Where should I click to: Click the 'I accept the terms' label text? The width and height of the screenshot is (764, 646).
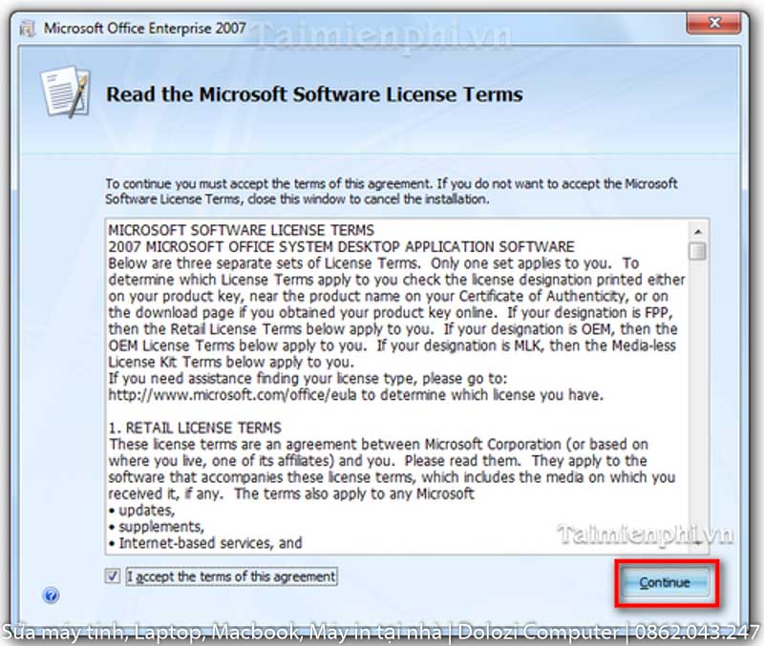231,576
